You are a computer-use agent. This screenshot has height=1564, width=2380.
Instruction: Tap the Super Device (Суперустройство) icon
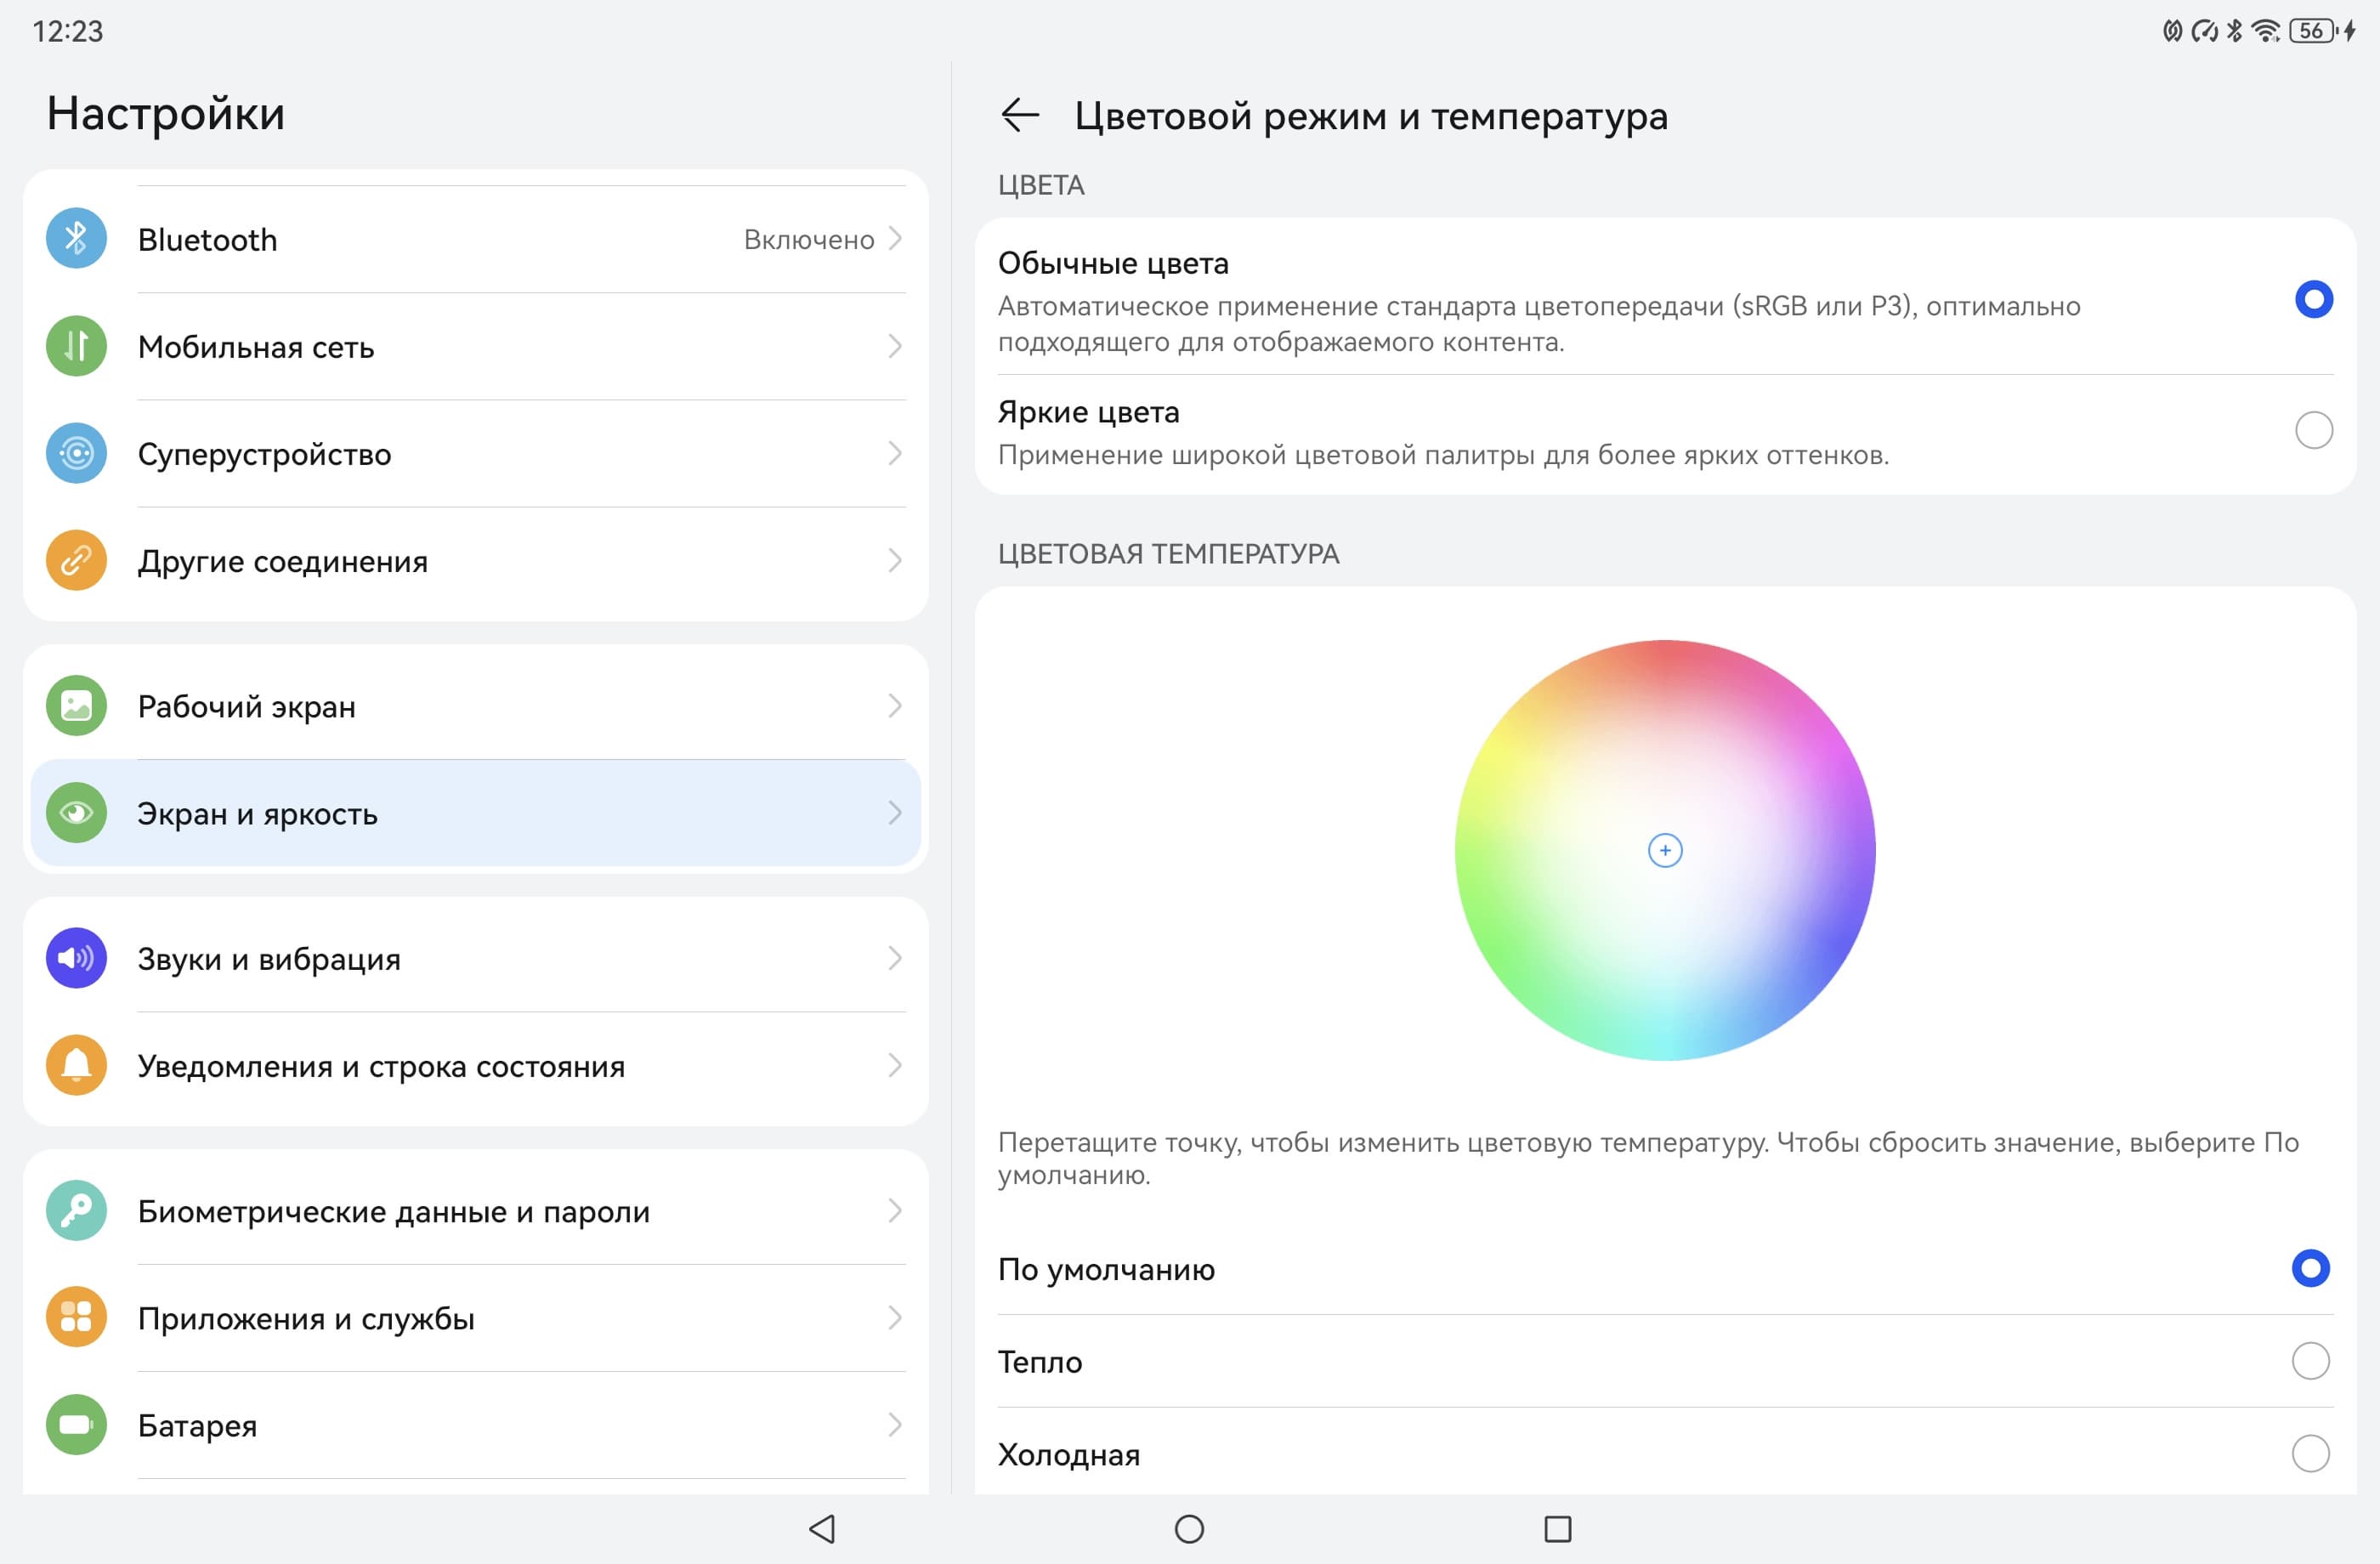76,453
